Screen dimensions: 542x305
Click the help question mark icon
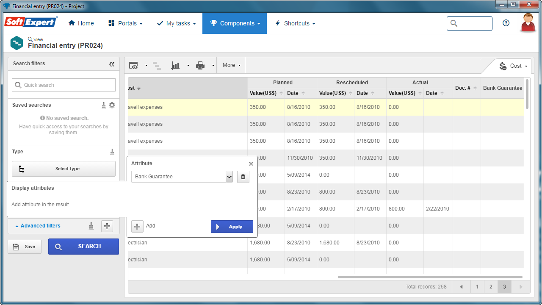click(x=506, y=23)
